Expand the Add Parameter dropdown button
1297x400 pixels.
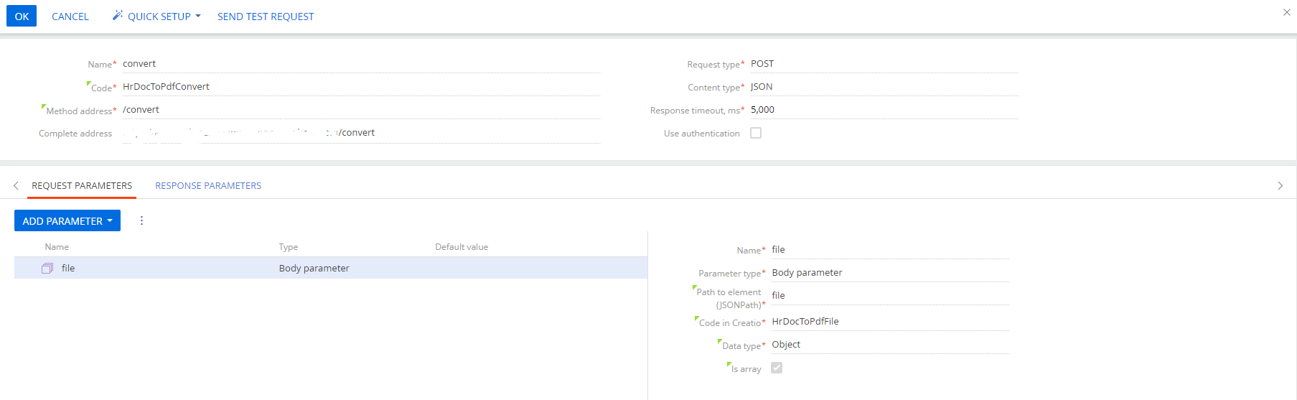coord(67,220)
